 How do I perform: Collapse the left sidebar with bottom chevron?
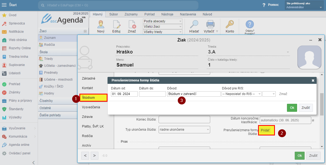pos(33,162)
